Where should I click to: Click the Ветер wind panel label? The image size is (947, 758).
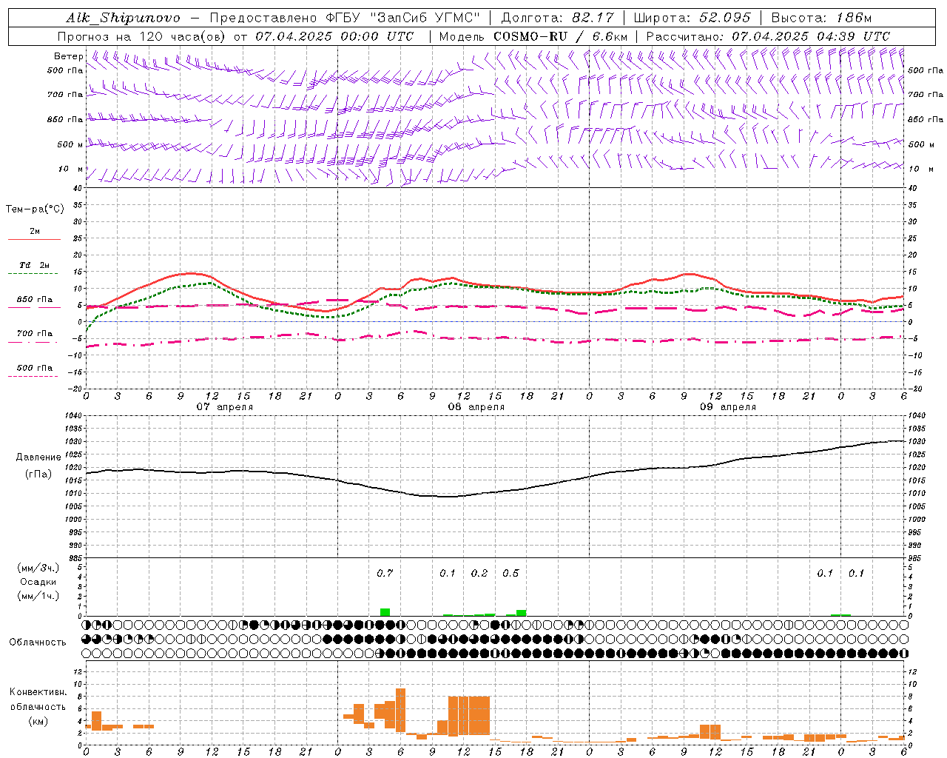click(x=68, y=56)
